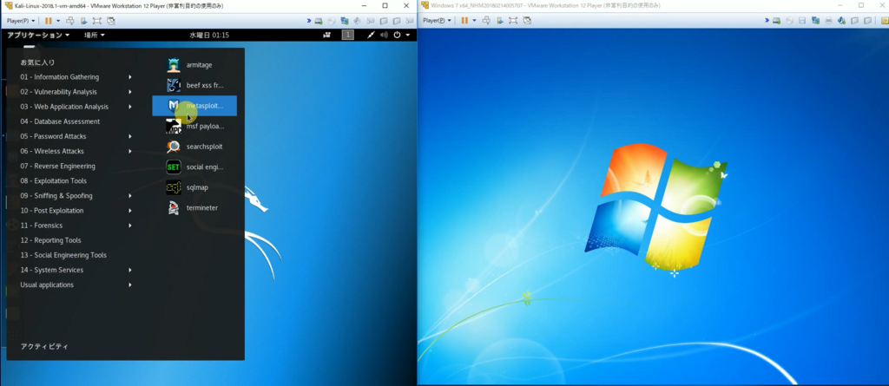
Task: Expand Usual applications submenu
Action: click(x=76, y=285)
